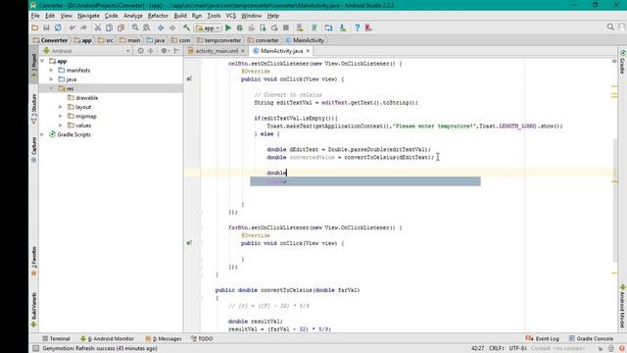Click the Open folder toolbar icon
Viewport: 627px width, 353px height.
35,27
